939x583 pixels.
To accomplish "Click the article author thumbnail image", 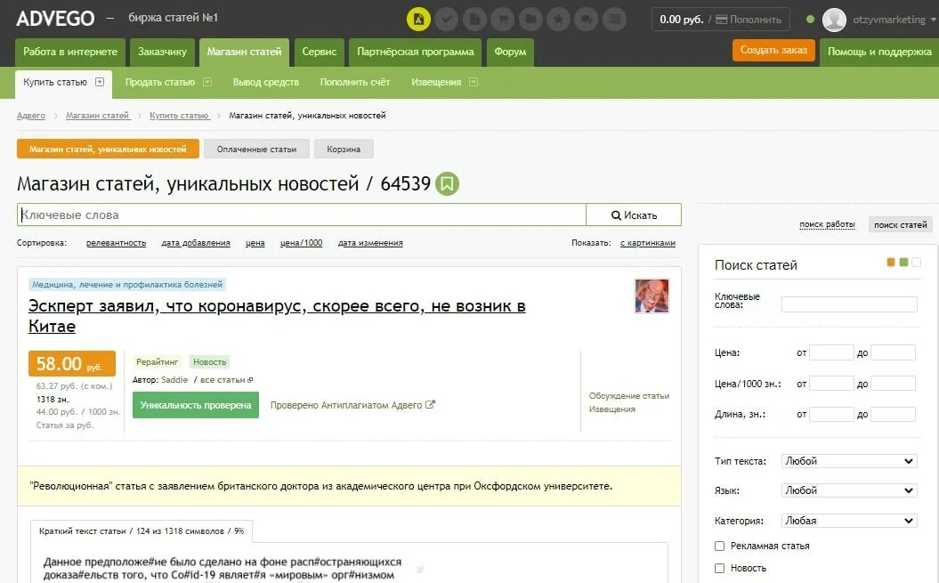I will tap(652, 296).
